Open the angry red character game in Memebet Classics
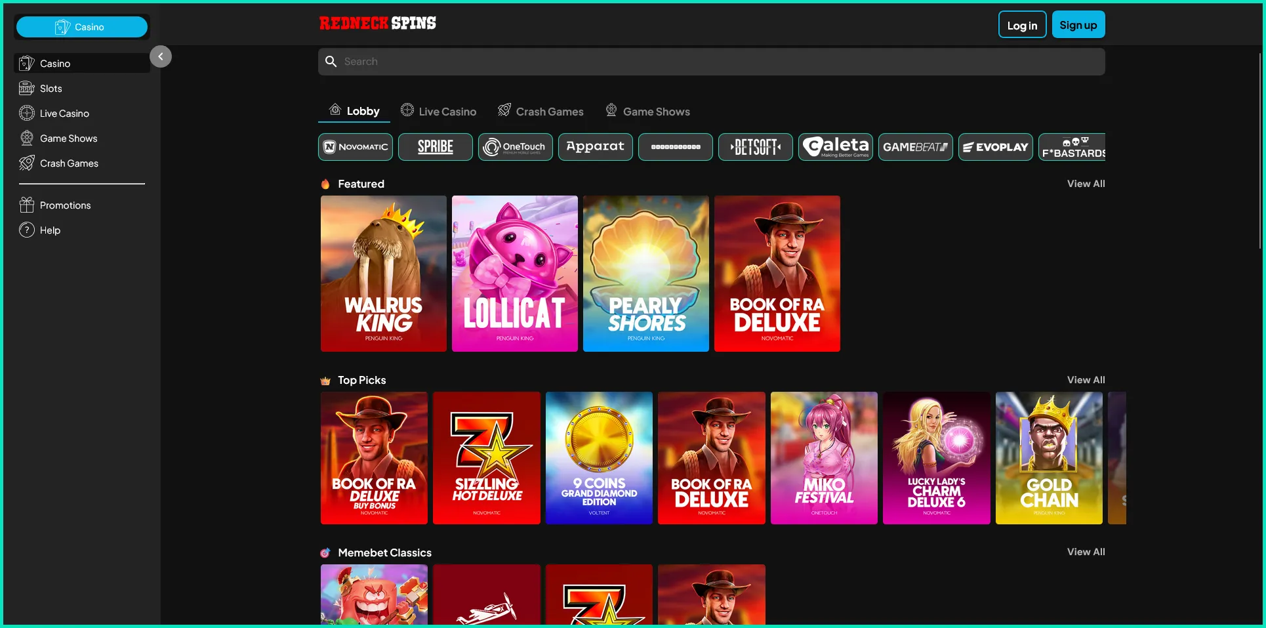Viewport: 1266px width, 628px height. coord(374,595)
